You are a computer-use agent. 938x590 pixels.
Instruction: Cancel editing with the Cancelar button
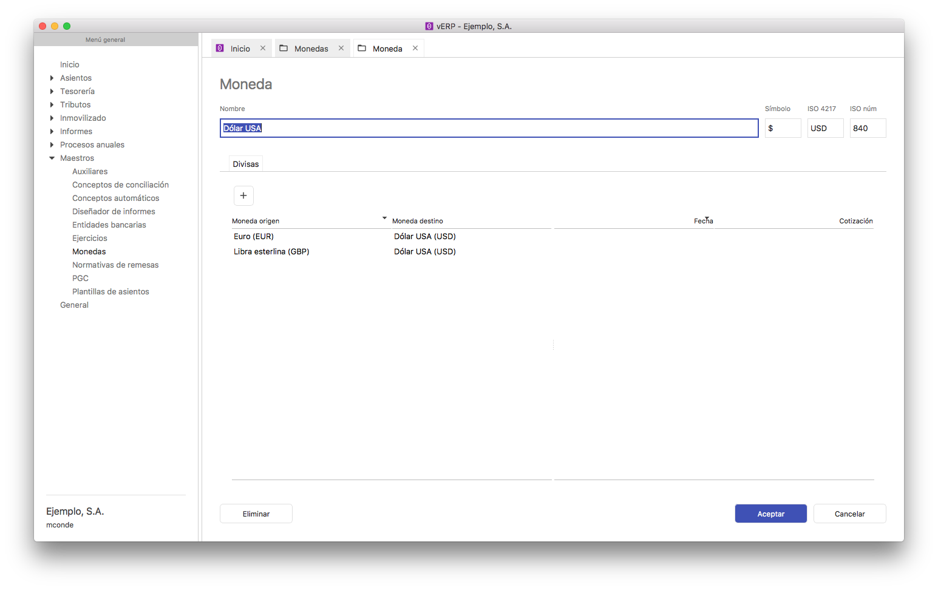click(849, 514)
